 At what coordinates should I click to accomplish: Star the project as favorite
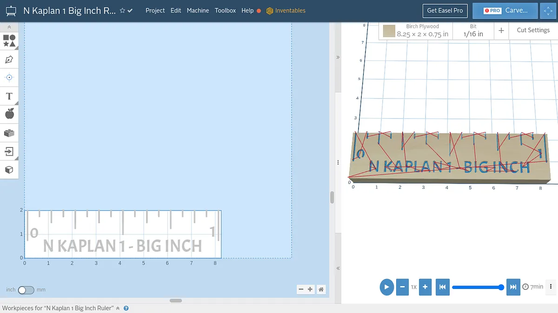coord(122,11)
